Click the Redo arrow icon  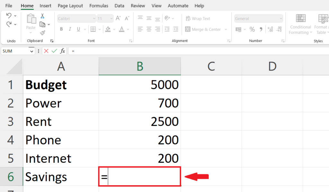[9, 24]
